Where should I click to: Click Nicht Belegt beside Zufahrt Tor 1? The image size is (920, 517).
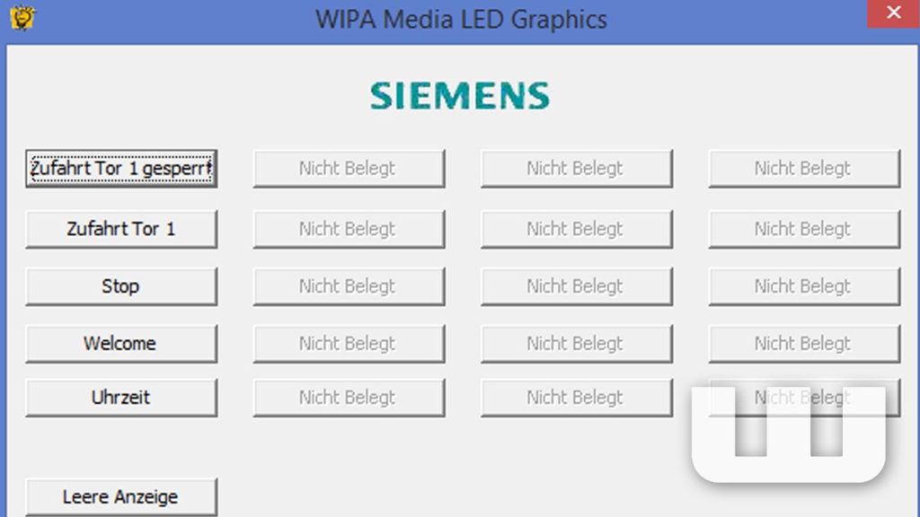(349, 229)
